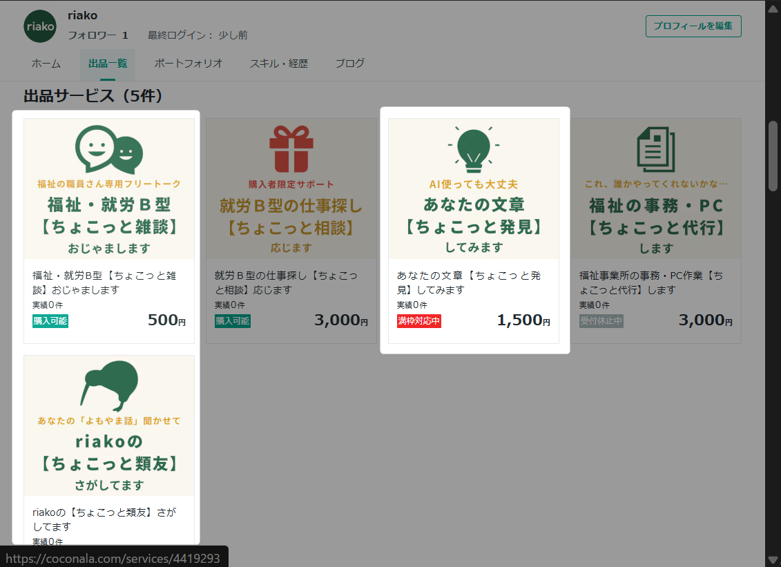Click the riako username beside the avatar
The width and height of the screenshot is (781, 567).
(83, 15)
